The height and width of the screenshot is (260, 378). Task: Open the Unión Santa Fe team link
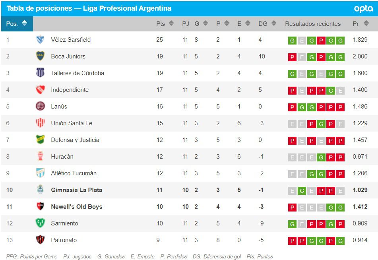pyautogui.click(x=72, y=123)
